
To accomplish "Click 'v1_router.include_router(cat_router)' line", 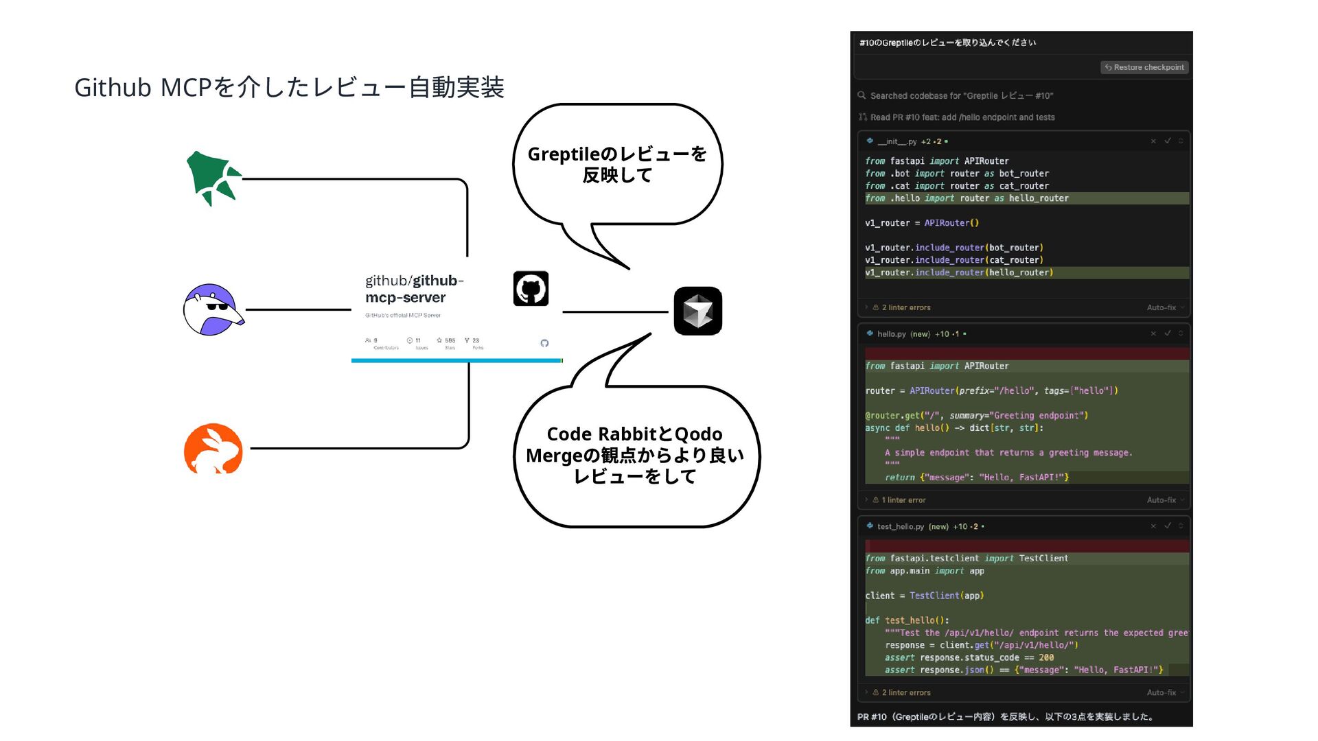I will click(x=954, y=260).
